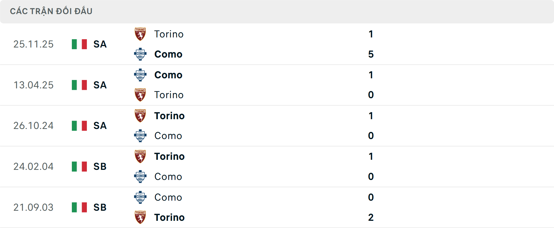This screenshot has height=228, width=554.
Task: Expand the 13.04.25 Como versus Torino match
Action: tap(277, 85)
